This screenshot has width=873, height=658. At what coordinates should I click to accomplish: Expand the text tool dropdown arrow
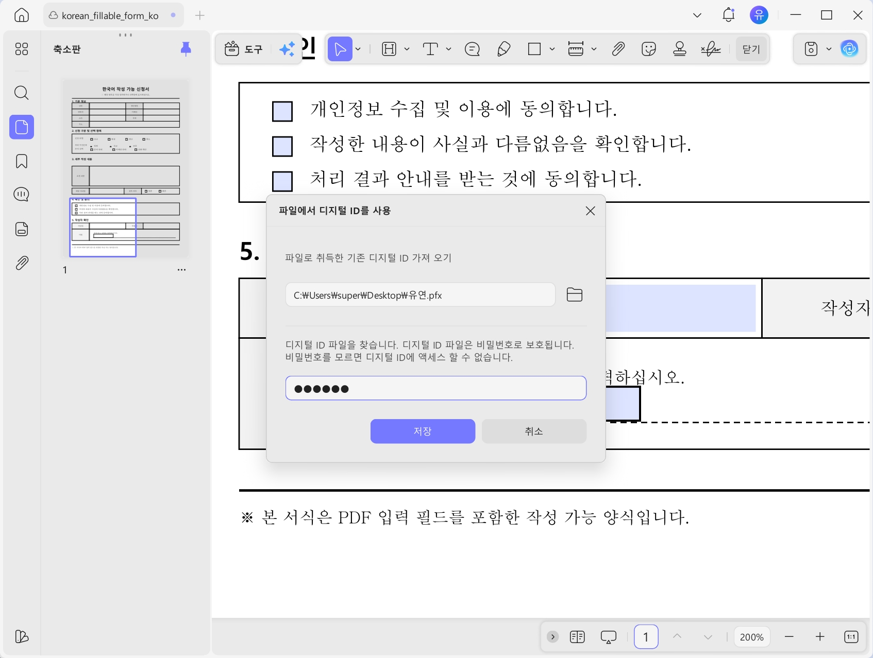(x=448, y=49)
